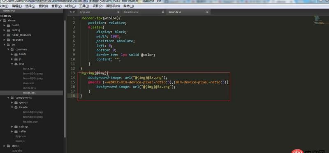
Task: Collapse the src folder arrow
Action: click(x=5, y=44)
